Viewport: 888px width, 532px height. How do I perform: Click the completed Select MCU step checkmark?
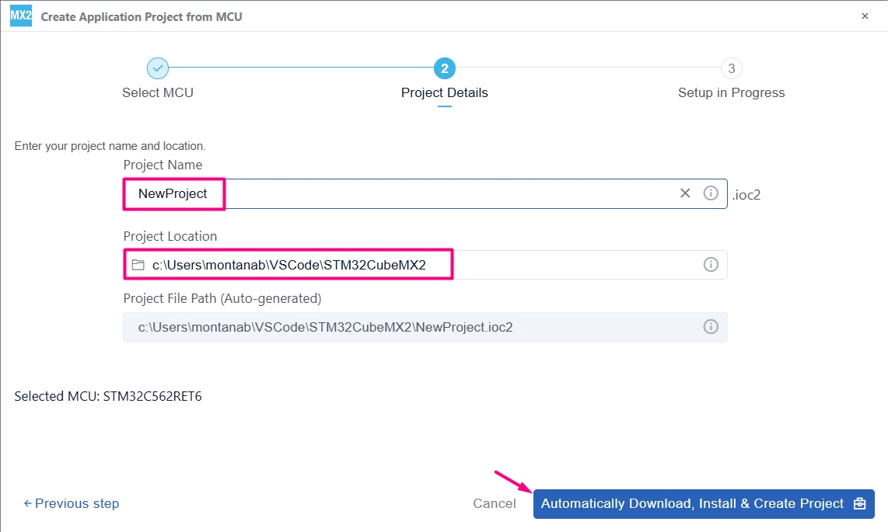point(158,68)
